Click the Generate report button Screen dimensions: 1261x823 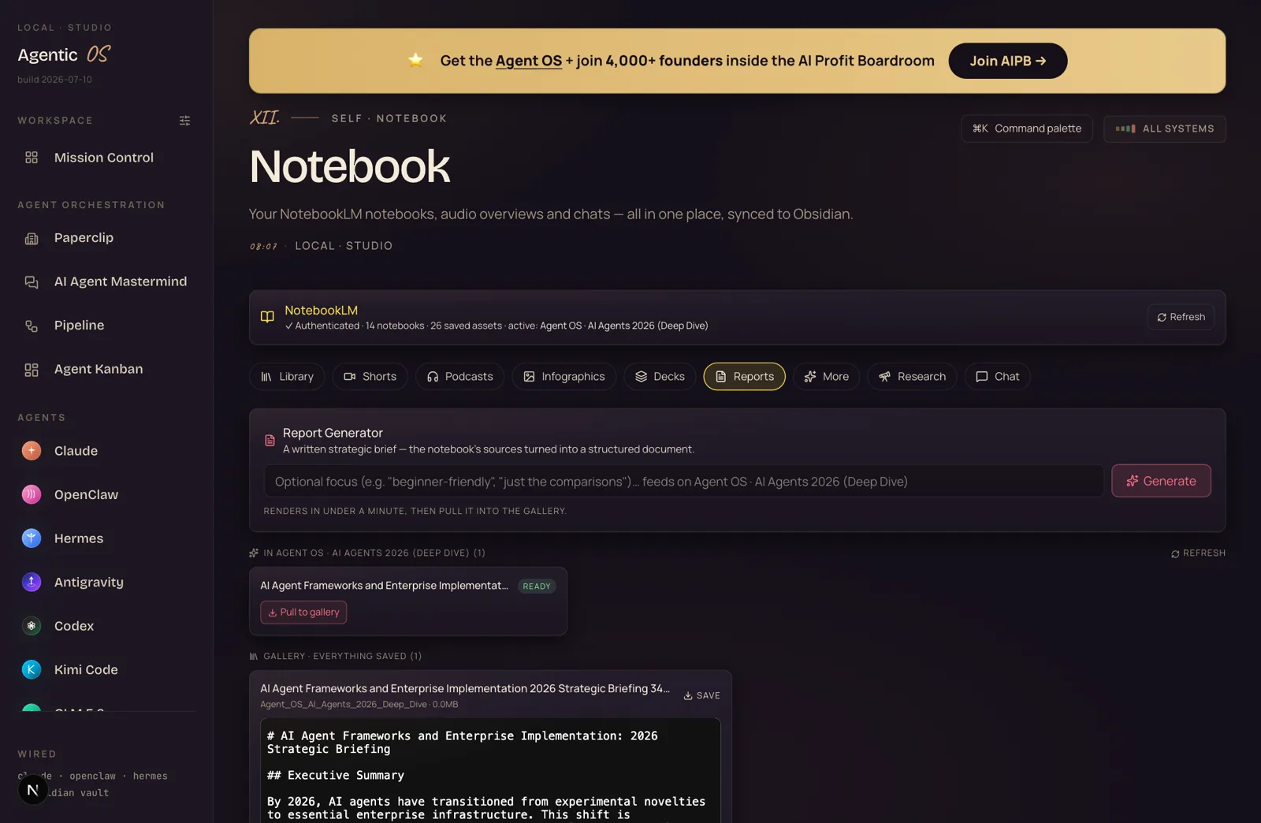[1161, 481]
